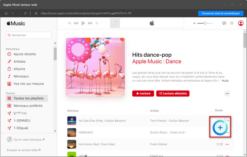This screenshot has width=247, height=157.
Task: Click the Apple Music logo in sidebar
Action: coord(16,24)
